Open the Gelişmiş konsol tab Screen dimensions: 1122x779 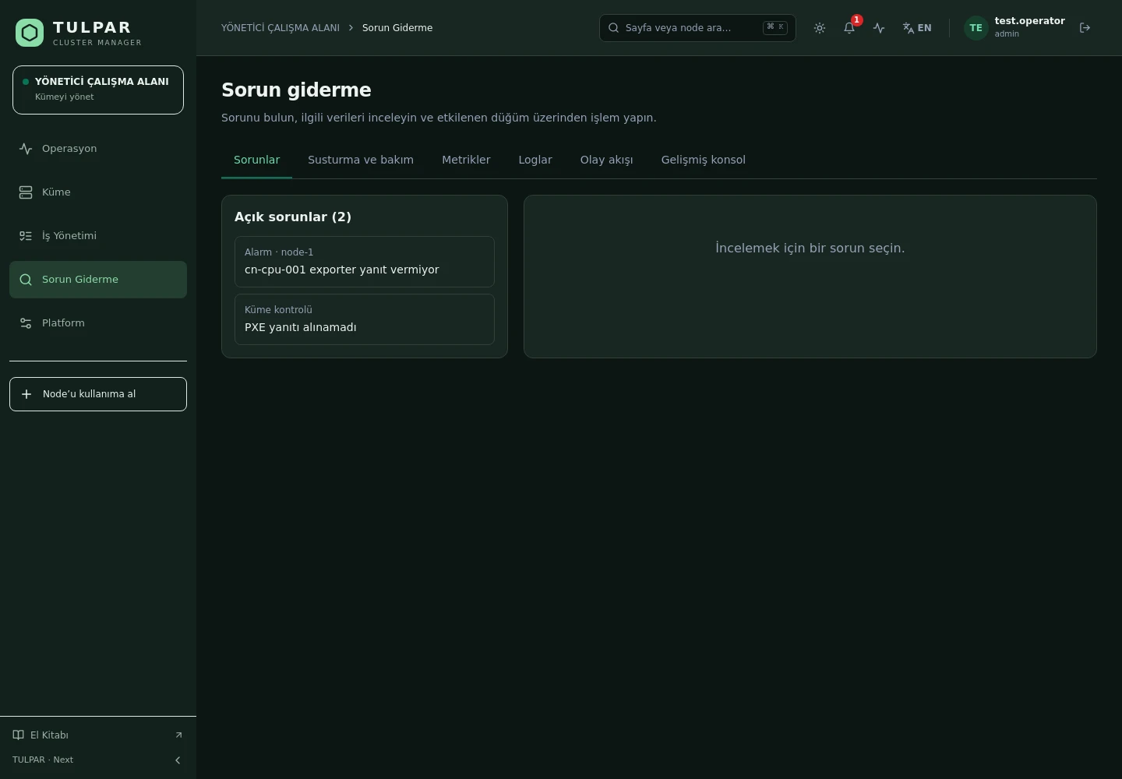704,160
